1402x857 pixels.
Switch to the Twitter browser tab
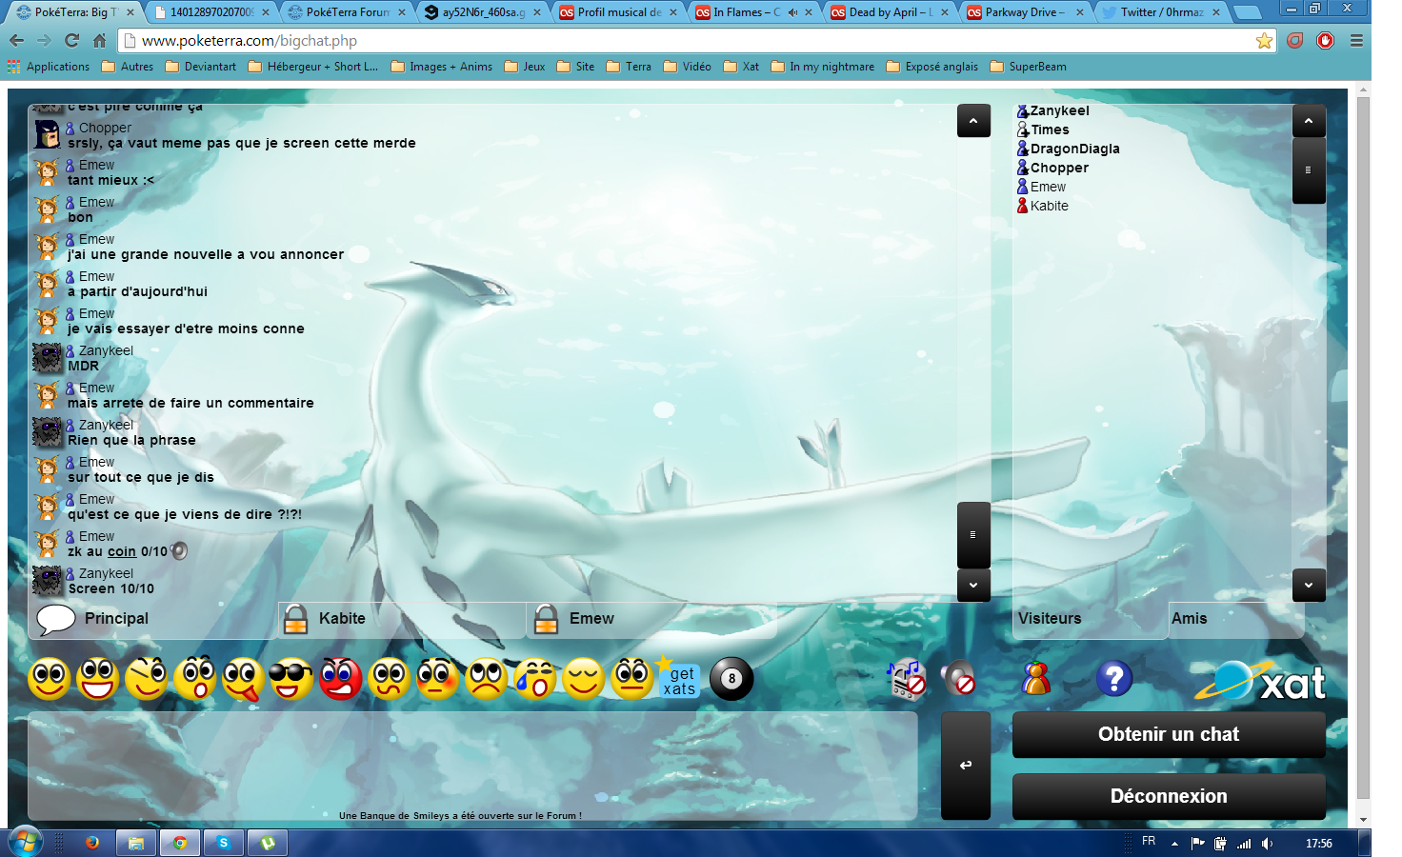click(x=1162, y=12)
